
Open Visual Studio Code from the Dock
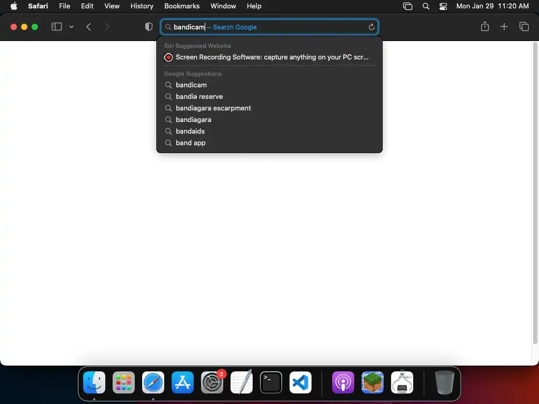point(301,382)
